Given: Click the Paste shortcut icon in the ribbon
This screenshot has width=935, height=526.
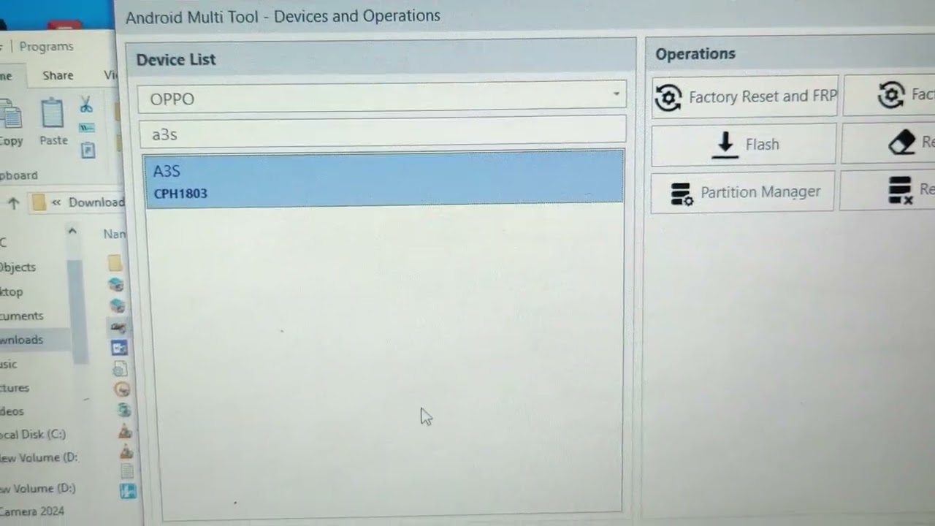Looking at the screenshot, I should click(88, 150).
